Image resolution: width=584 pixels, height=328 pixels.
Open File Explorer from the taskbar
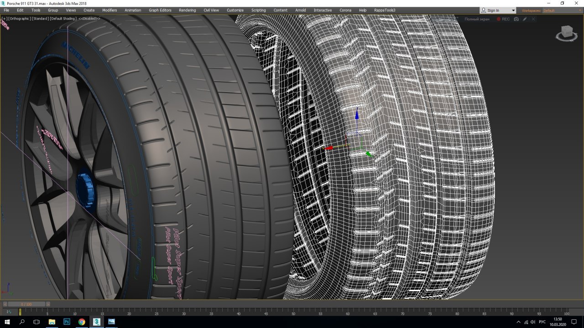[x=52, y=322]
